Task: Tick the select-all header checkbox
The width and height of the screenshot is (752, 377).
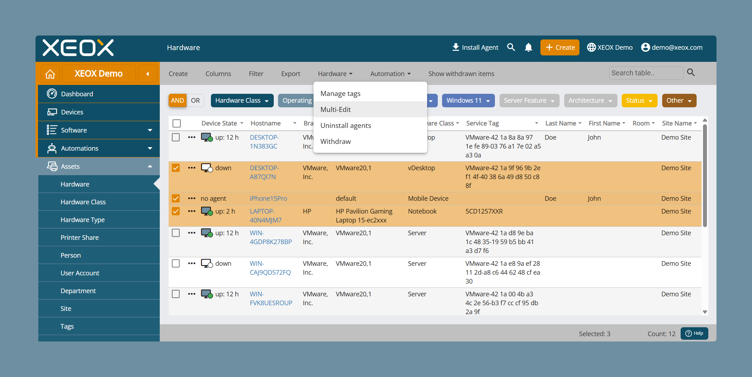Action: tap(176, 123)
